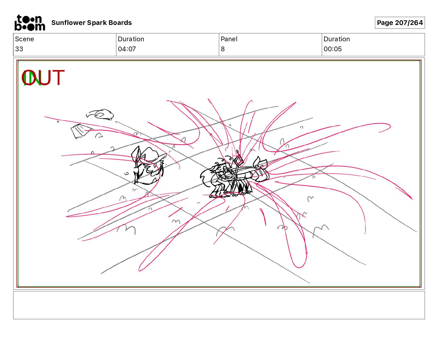Viewport: 438px width, 339px height.
Task: Click the Toon Boom logo
Action: [x=30, y=23]
